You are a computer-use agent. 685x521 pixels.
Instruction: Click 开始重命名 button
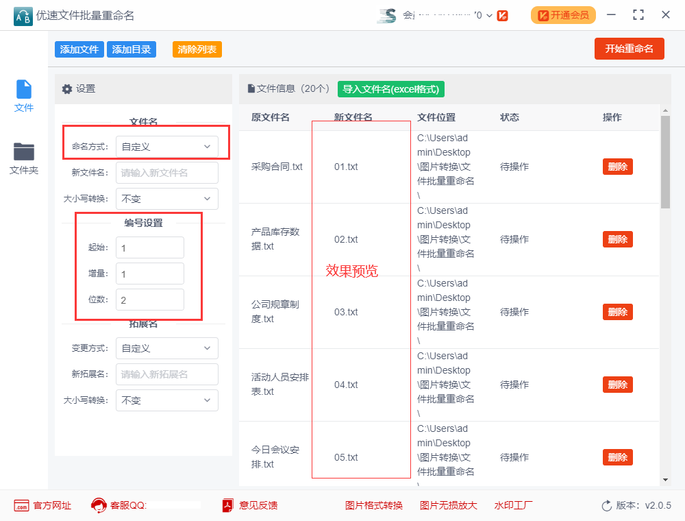pyautogui.click(x=629, y=49)
